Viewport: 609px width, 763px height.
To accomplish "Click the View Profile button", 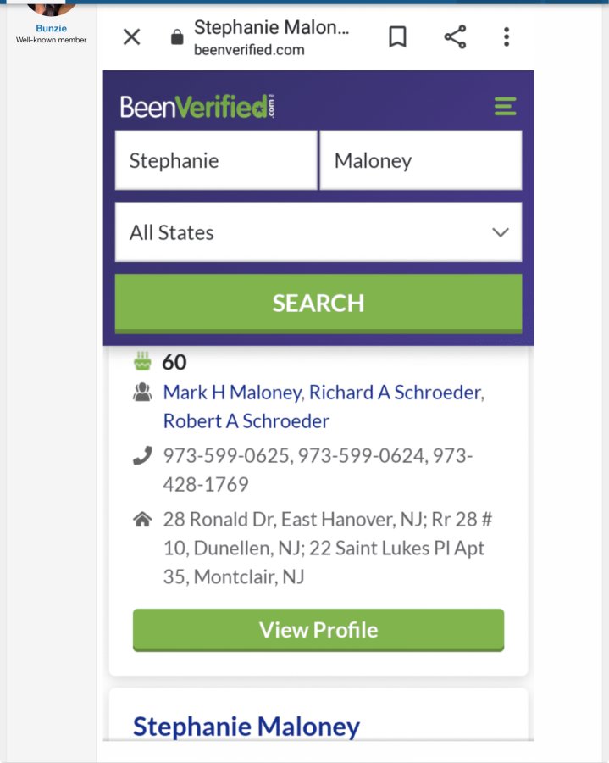I will pyautogui.click(x=318, y=630).
